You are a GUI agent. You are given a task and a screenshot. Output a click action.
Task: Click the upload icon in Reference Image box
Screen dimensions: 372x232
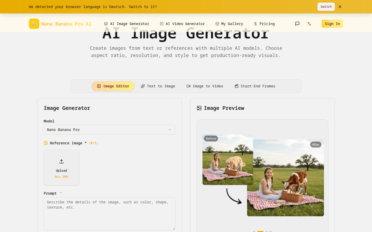pos(61,161)
